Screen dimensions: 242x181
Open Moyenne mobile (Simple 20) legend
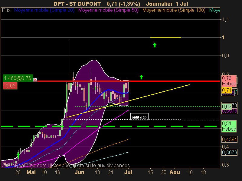[44, 10]
